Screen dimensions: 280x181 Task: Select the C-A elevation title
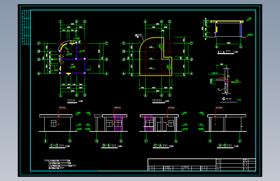(161, 146)
